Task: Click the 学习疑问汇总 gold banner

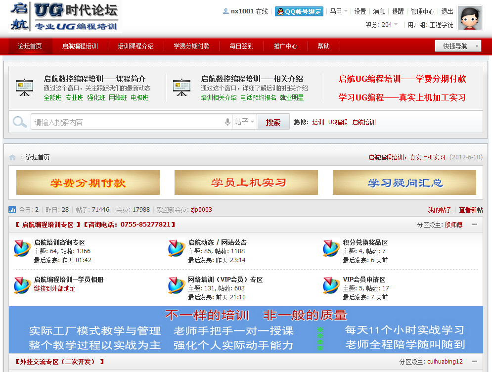Action: point(404,183)
